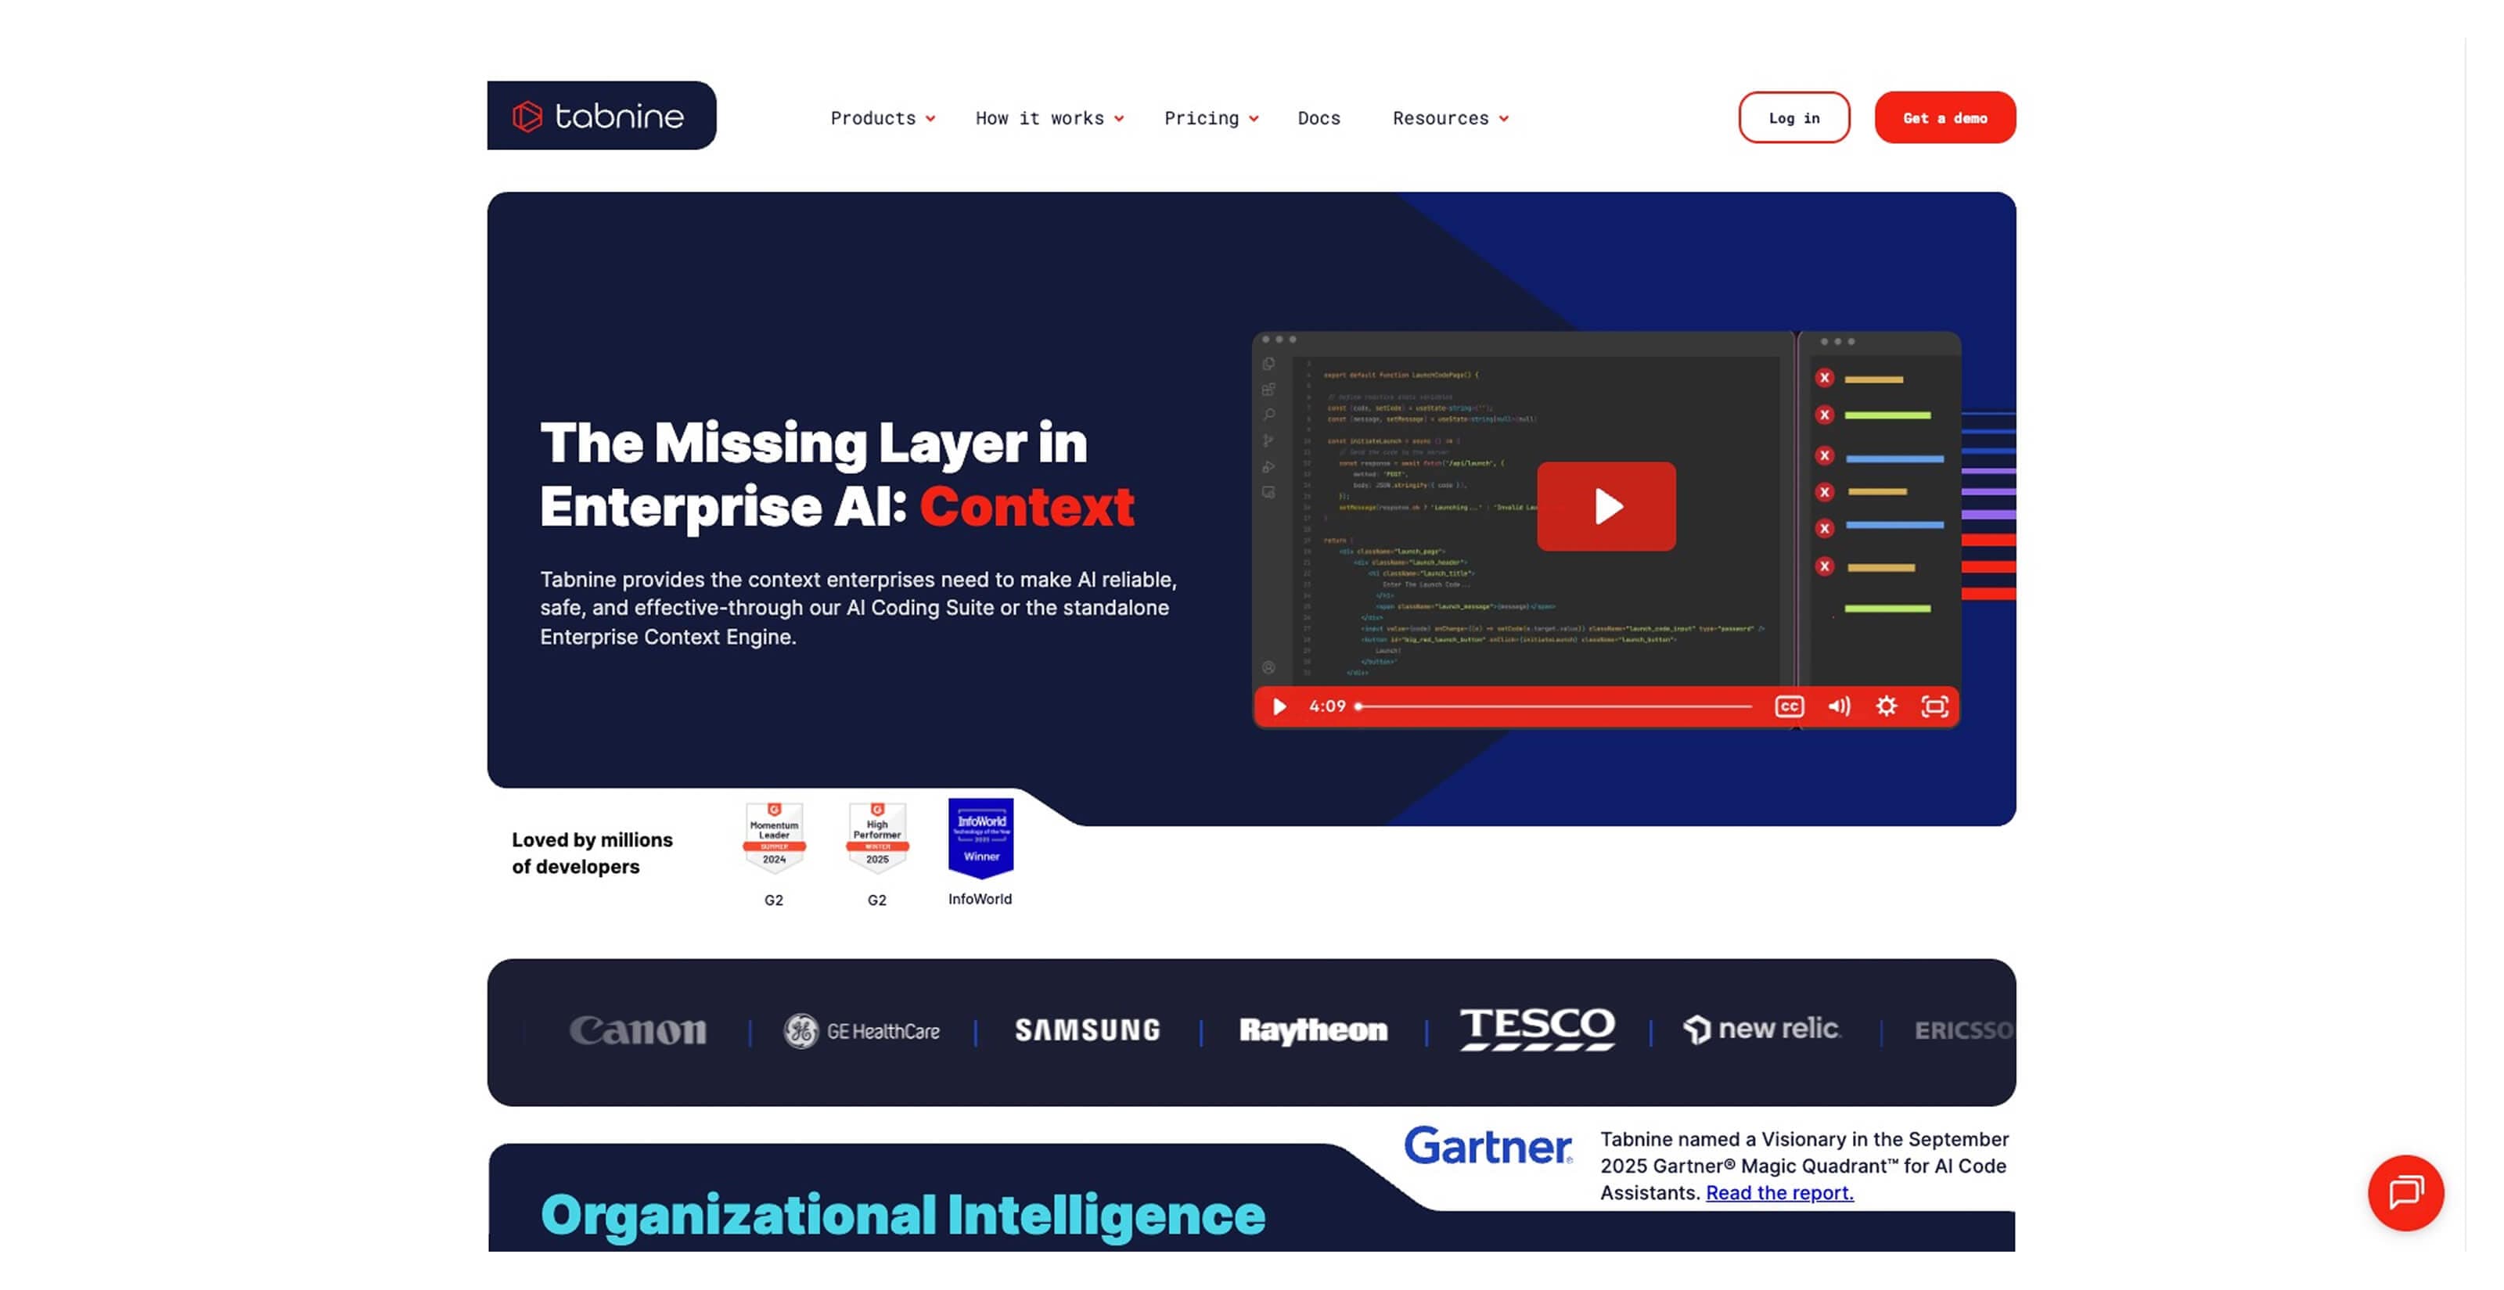Click the Tabnine logo
Image resolution: width=2504 pixels, height=1290 pixels.
[x=601, y=116]
